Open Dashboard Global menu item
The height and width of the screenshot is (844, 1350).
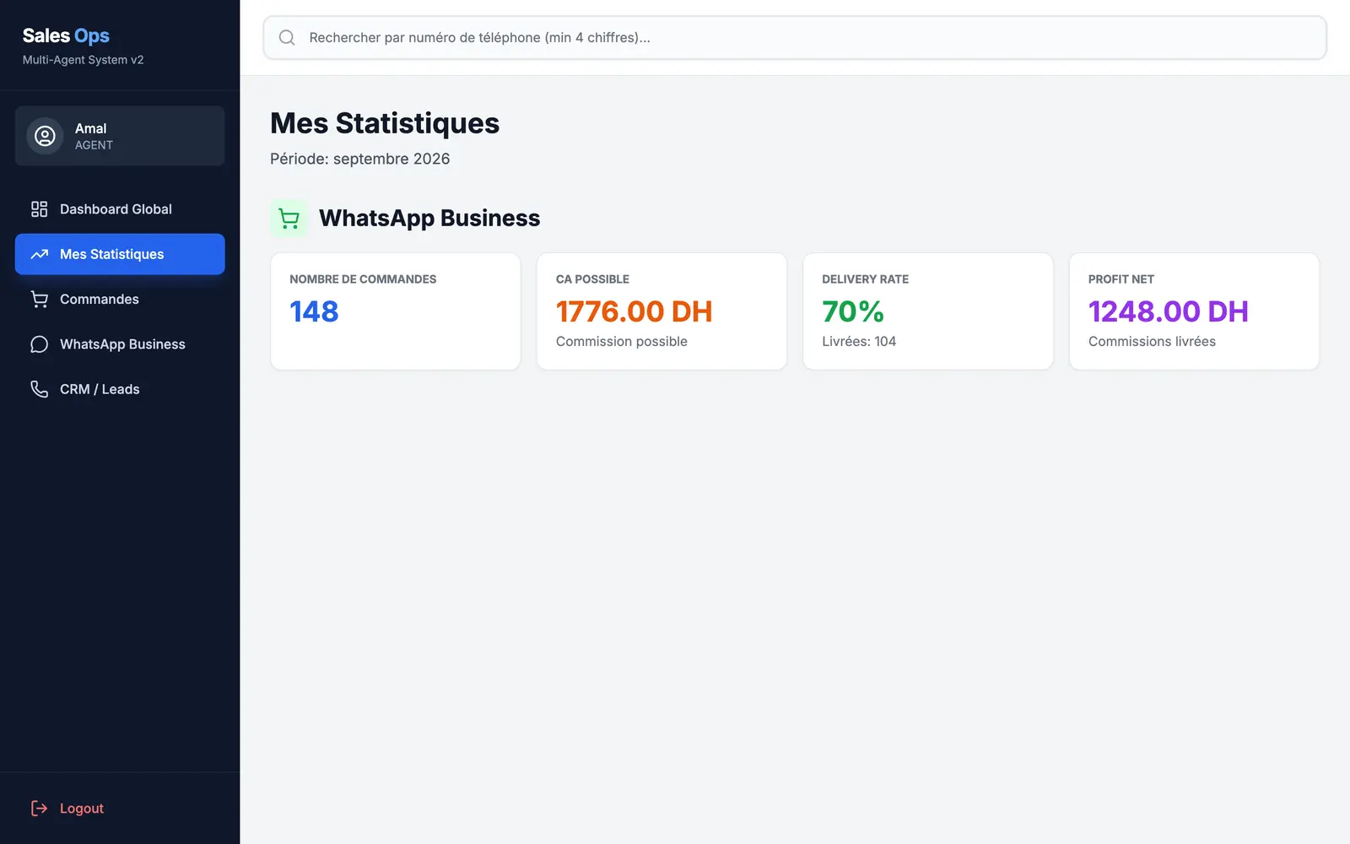(120, 209)
